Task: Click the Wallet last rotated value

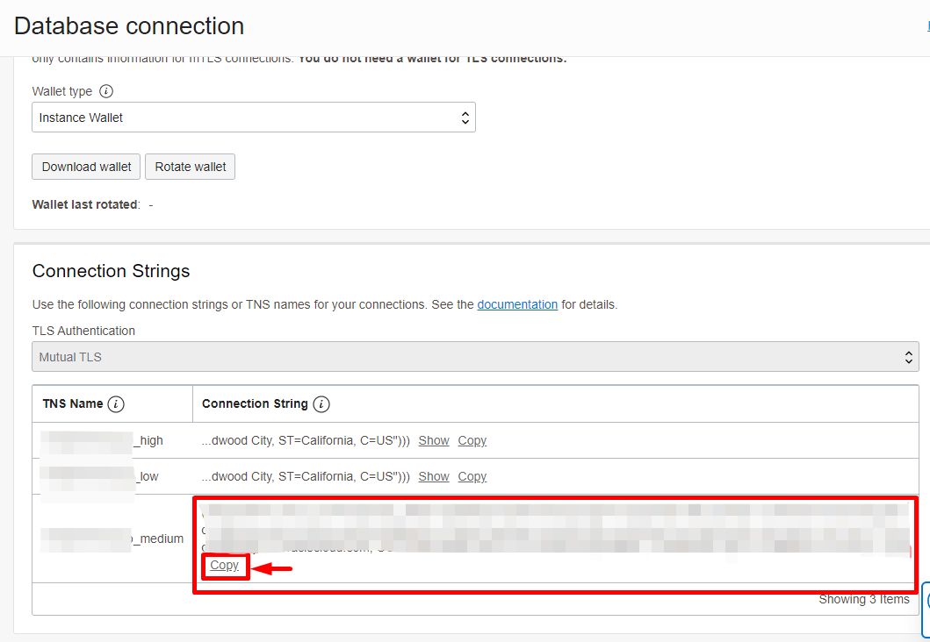Action: pos(148,203)
